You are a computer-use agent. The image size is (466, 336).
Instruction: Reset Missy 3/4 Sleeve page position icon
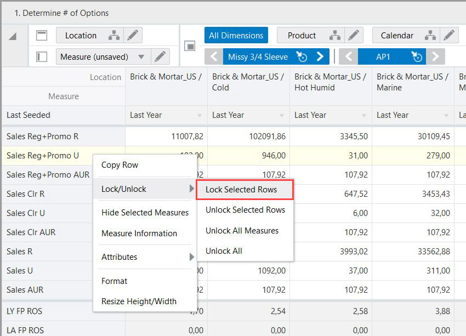point(302,56)
